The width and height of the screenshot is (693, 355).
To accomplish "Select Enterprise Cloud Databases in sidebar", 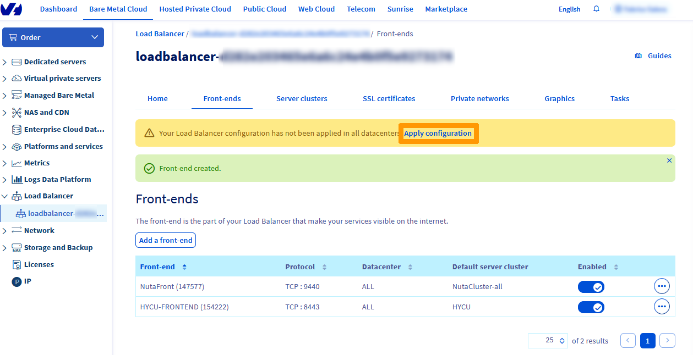I will click(63, 129).
